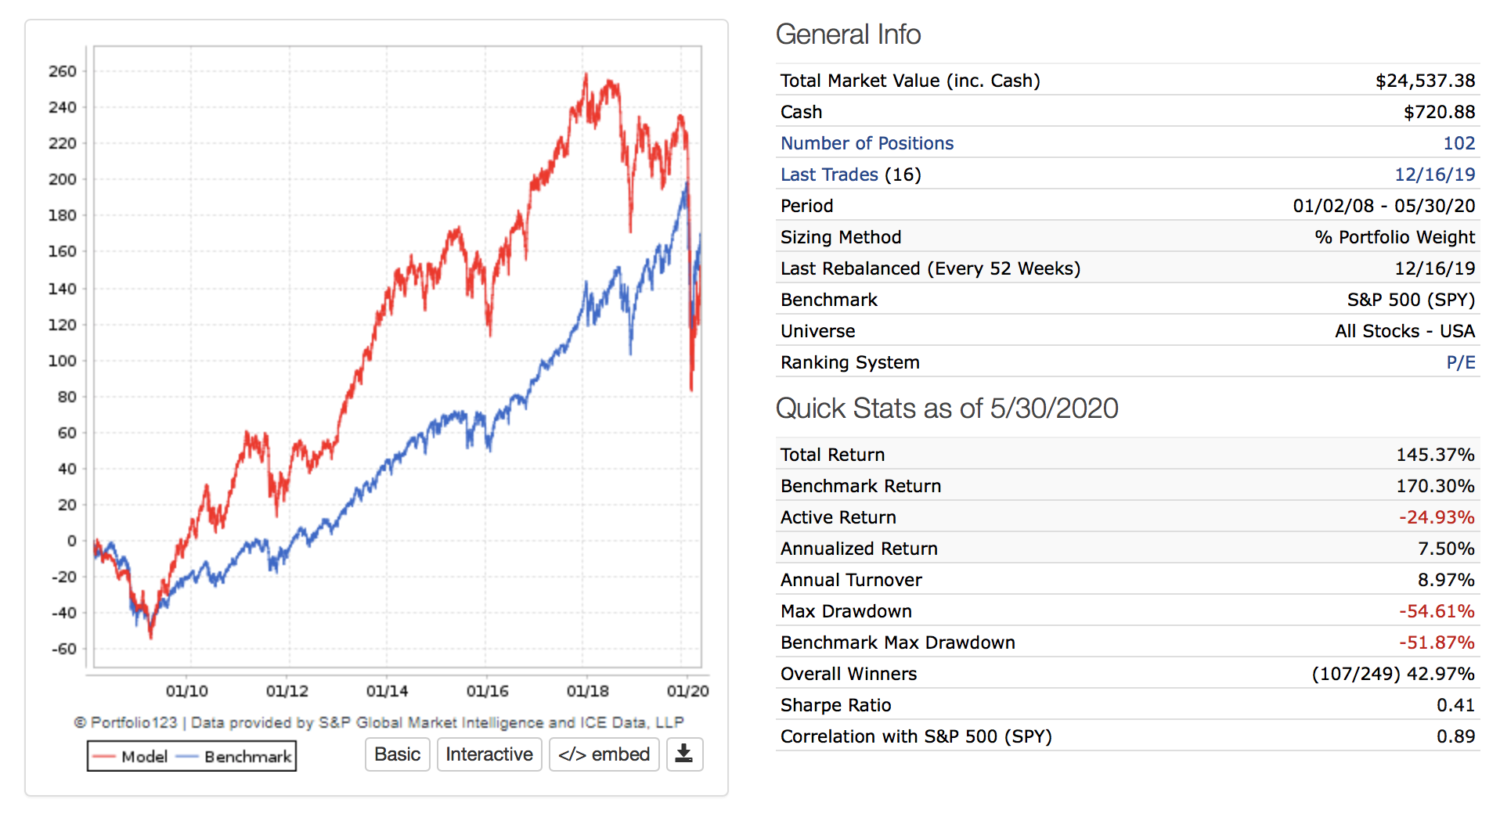
Task: Click the 260 y-axis label
Action: click(63, 71)
